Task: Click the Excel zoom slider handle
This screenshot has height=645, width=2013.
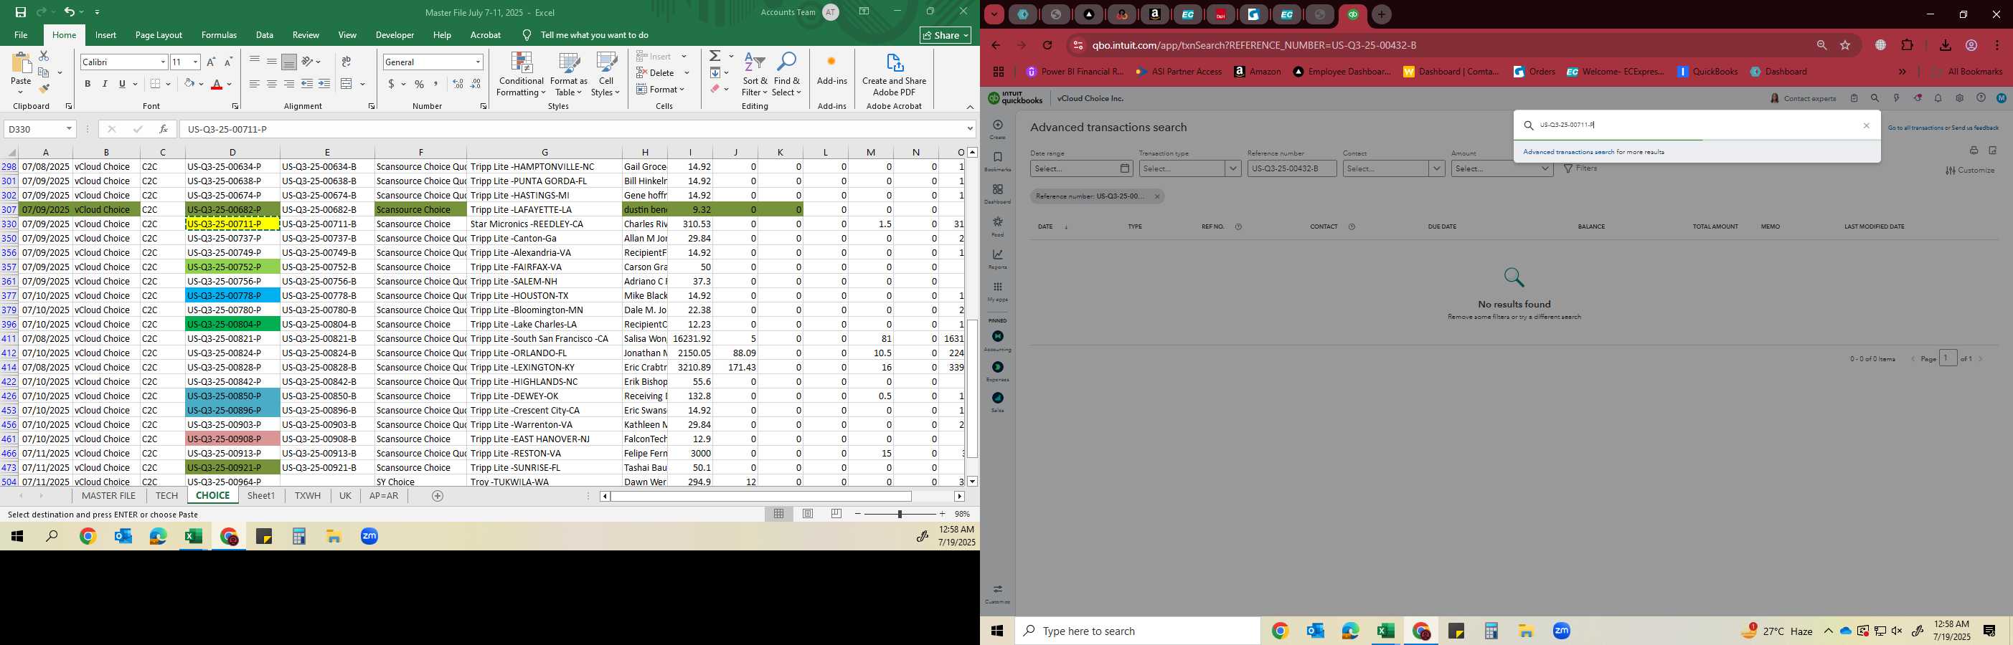Action: pyautogui.click(x=900, y=514)
